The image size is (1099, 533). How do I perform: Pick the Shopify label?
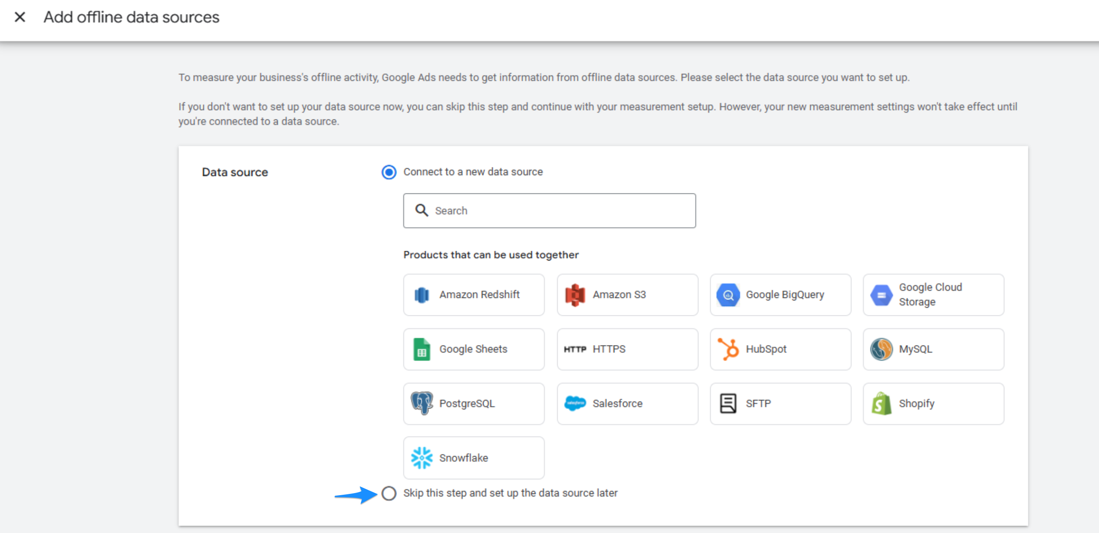[x=917, y=404]
